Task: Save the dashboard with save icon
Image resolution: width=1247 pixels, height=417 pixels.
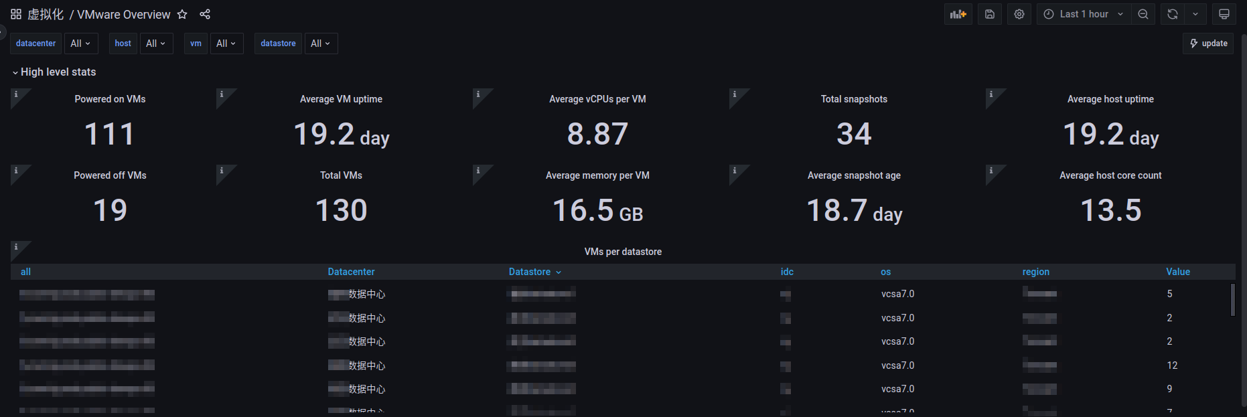Action: (x=990, y=14)
